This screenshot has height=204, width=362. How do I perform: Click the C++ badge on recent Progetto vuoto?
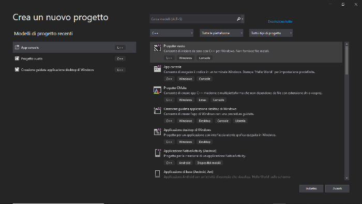click(120, 59)
